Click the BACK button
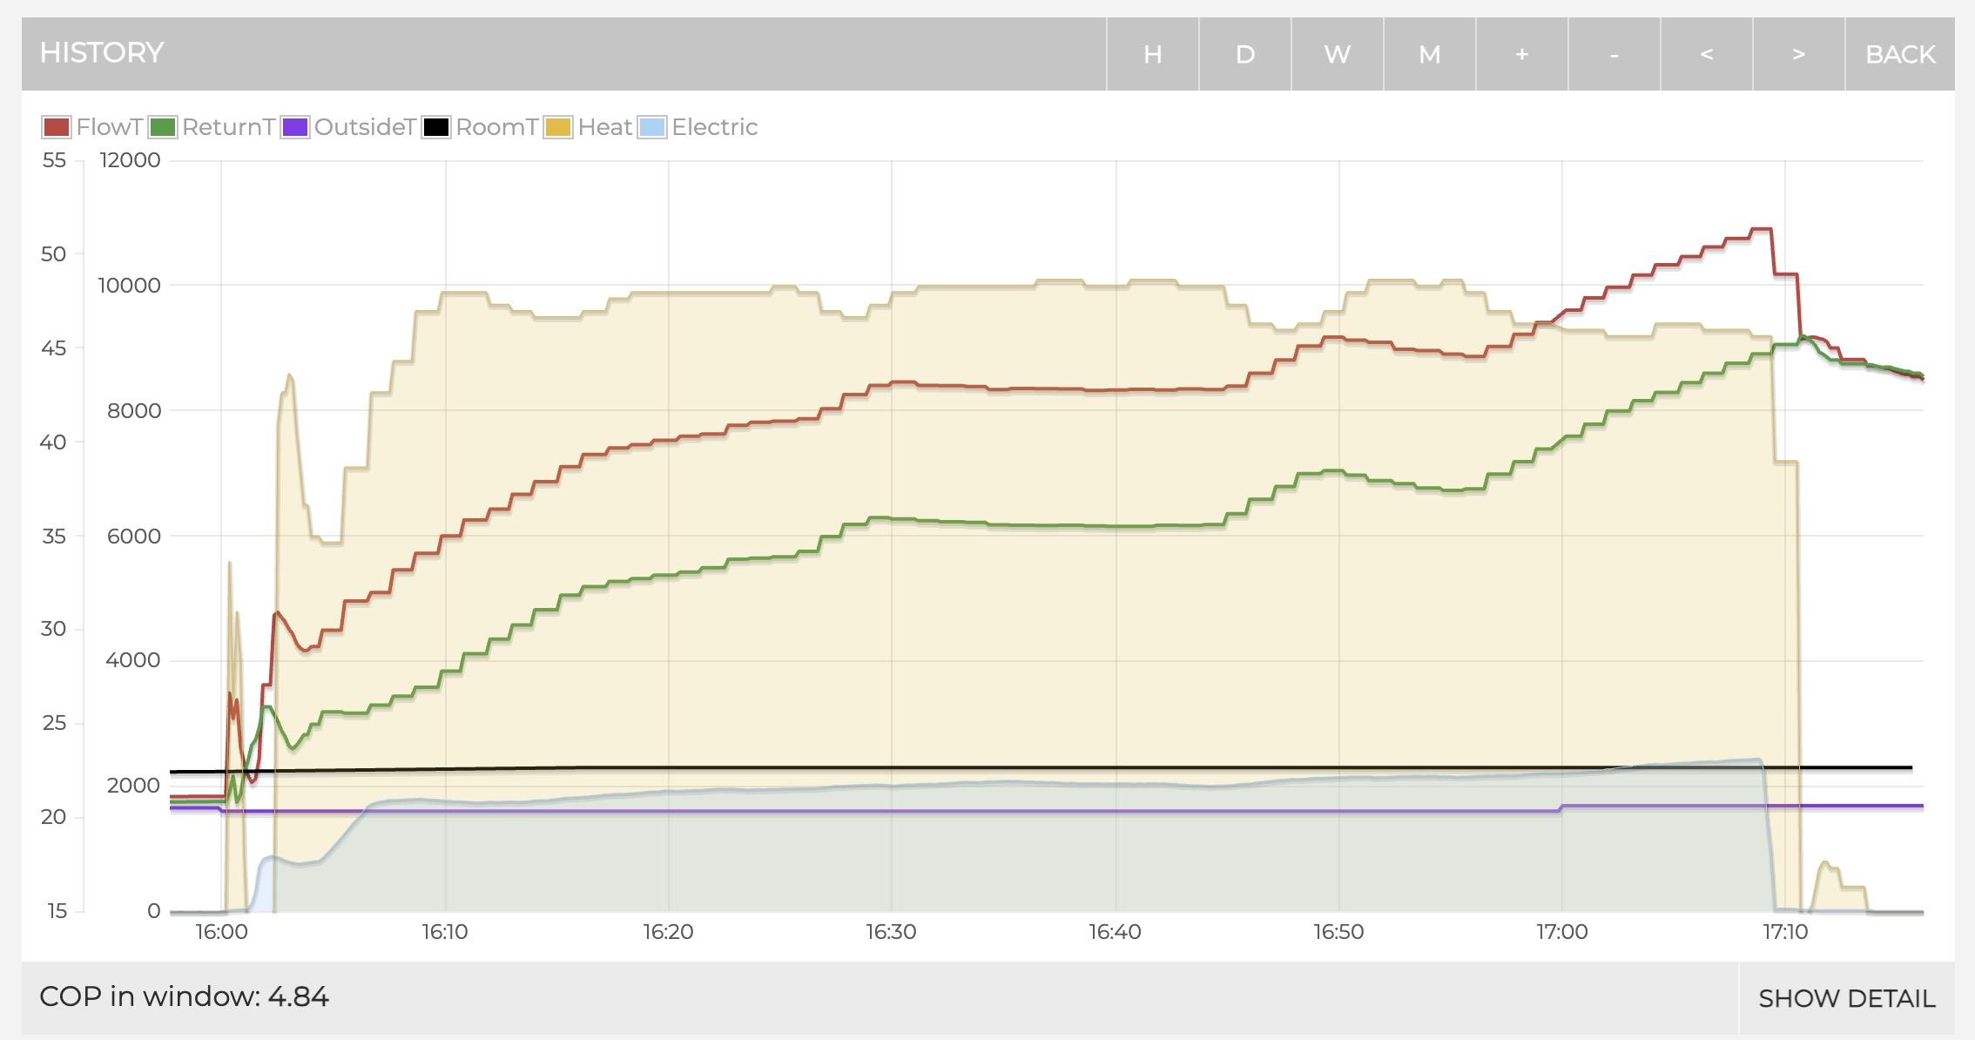Screen dimensions: 1975x1040 1900,54
